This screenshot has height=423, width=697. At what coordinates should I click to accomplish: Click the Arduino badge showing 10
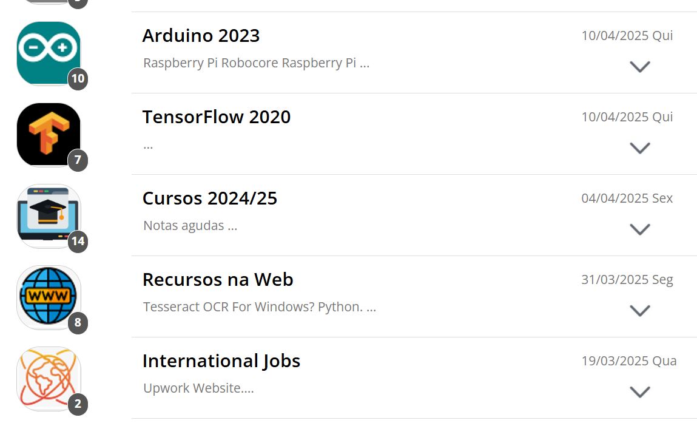click(x=78, y=79)
